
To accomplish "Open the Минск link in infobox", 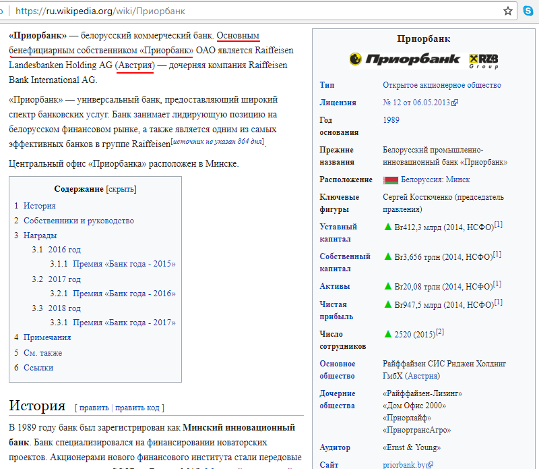I will [x=457, y=180].
